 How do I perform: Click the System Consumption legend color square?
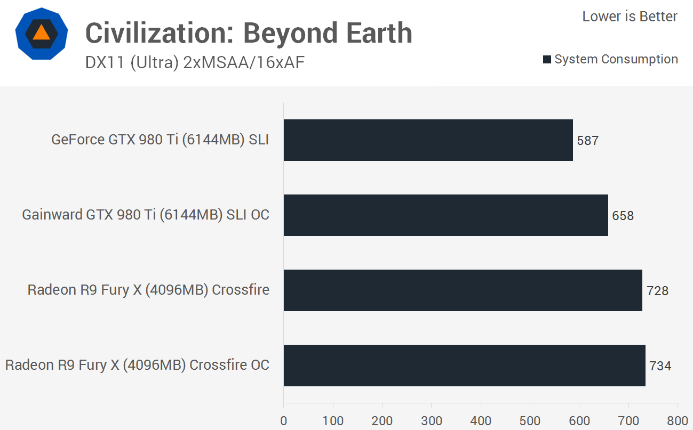[547, 60]
